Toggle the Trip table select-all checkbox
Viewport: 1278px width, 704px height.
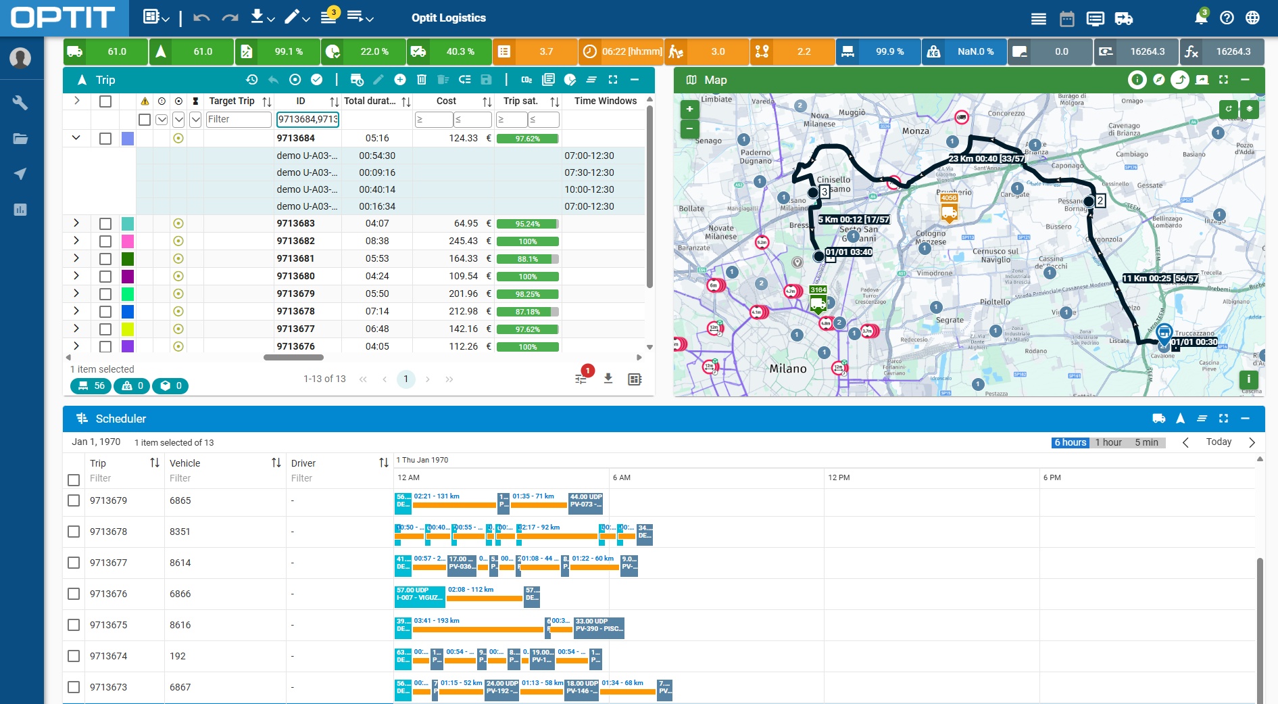tap(105, 101)
